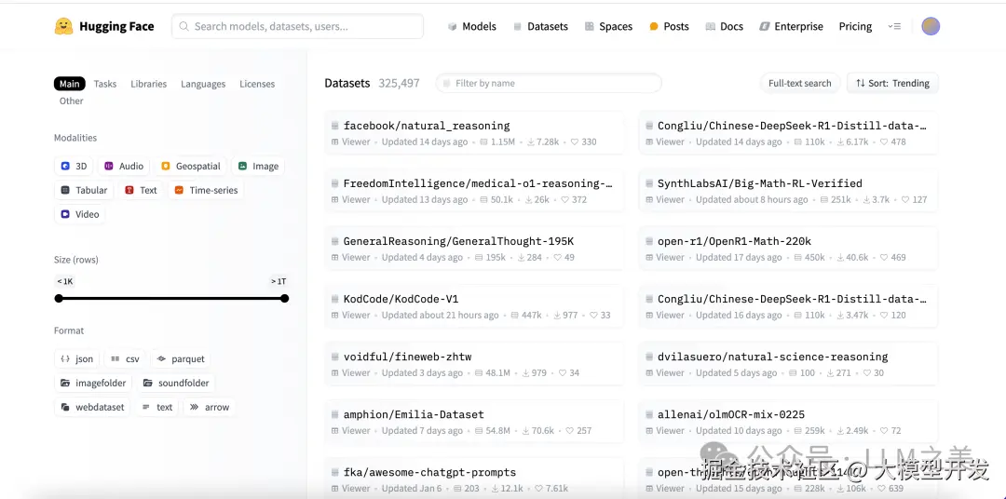Screen dimensions: 1006x499
Task: Click download icon on natural-science-reasoning card
Action: pyautogui.click(x=831, y=372)
